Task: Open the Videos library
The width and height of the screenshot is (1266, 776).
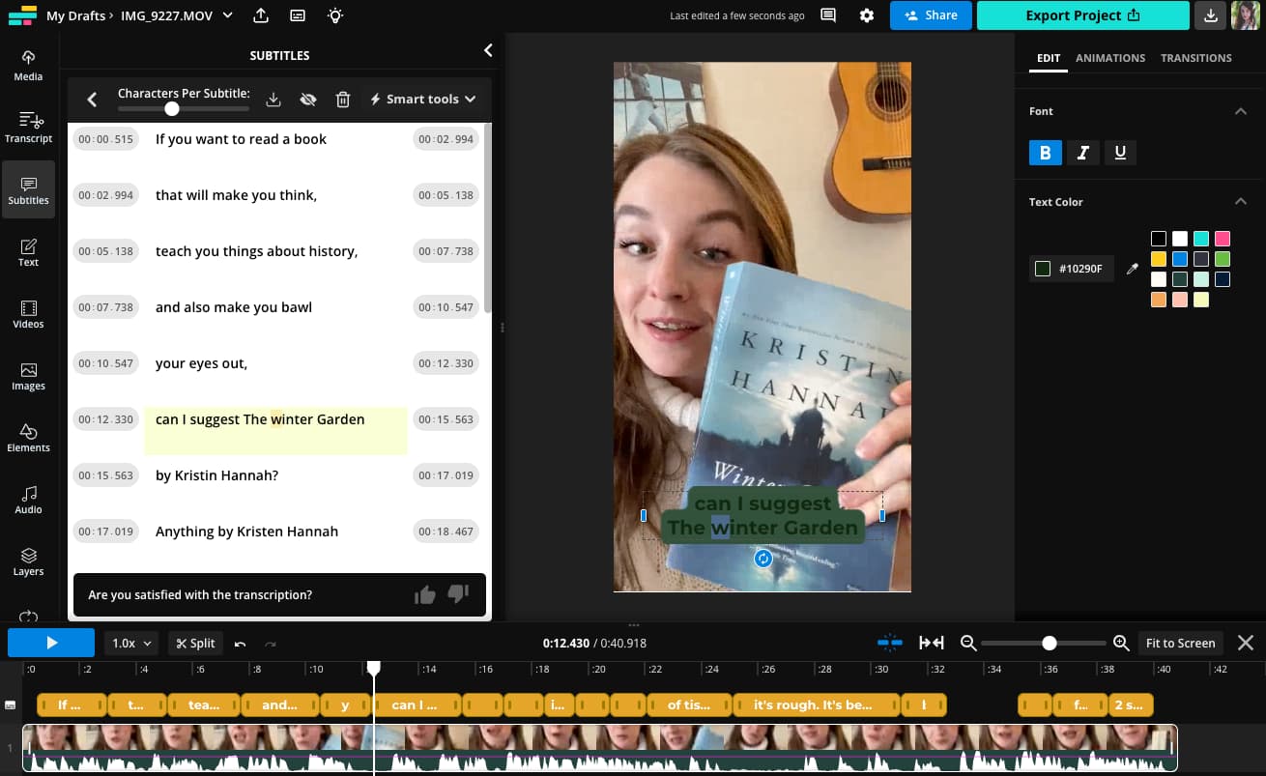Action: [28, 313]
